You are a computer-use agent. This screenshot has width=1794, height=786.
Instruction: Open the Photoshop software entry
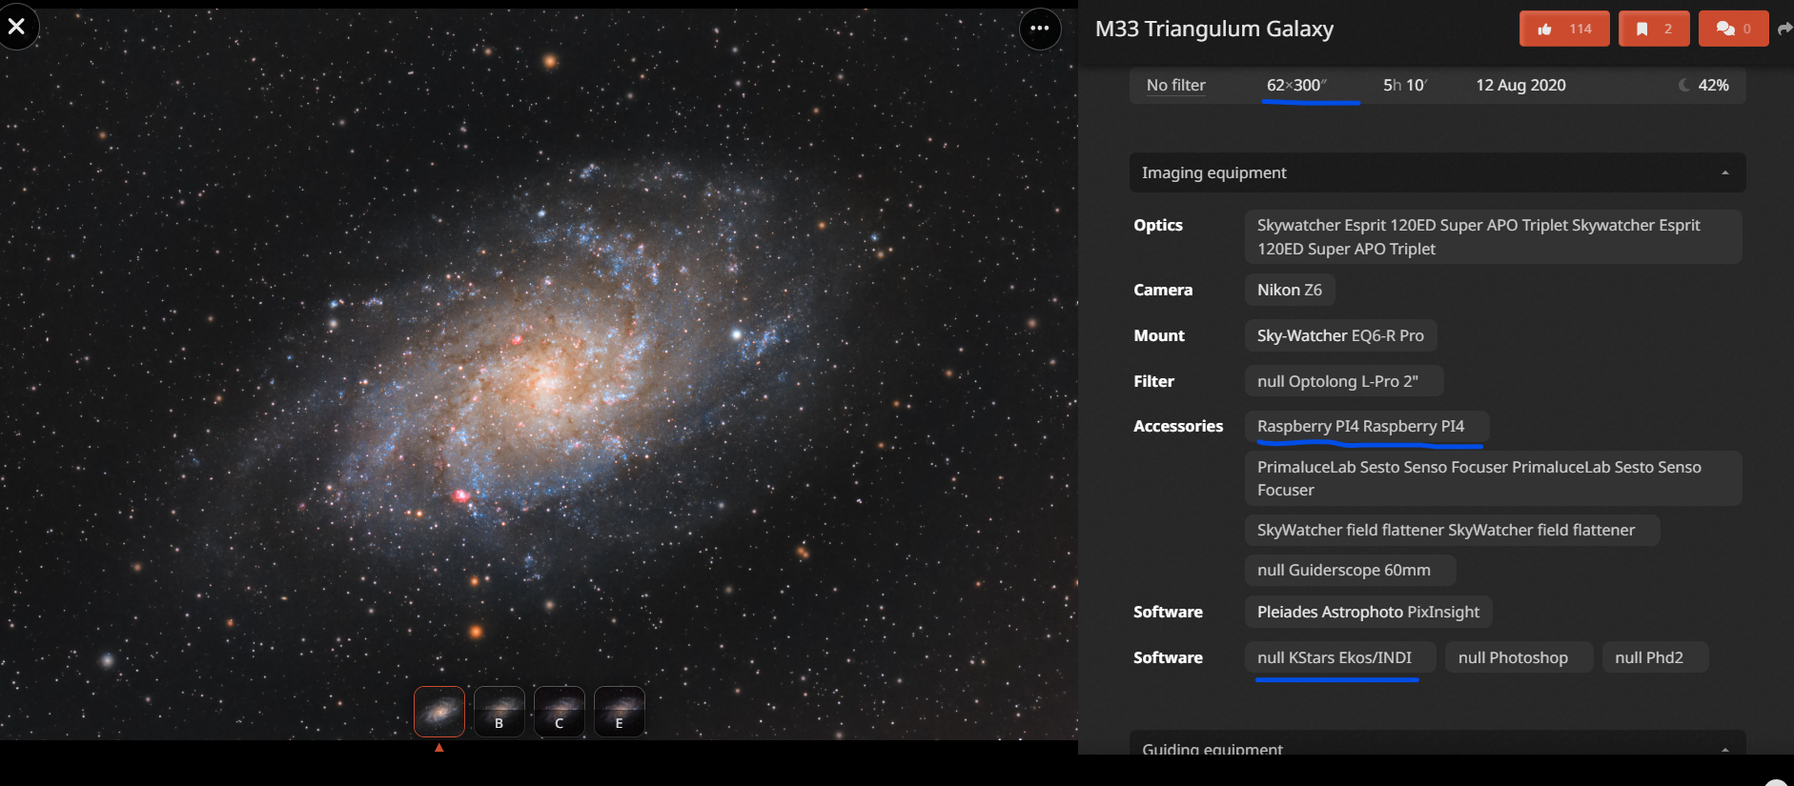[1519, 657]
